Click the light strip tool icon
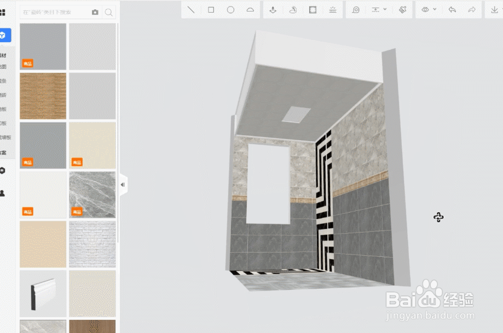This screenshot has height=333, width=503. click(333, 10)
